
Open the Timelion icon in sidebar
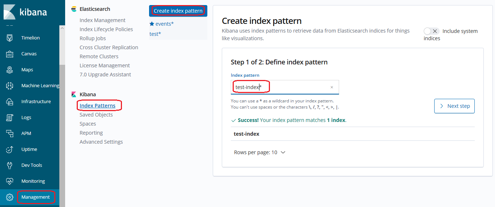tap(10, 38)
